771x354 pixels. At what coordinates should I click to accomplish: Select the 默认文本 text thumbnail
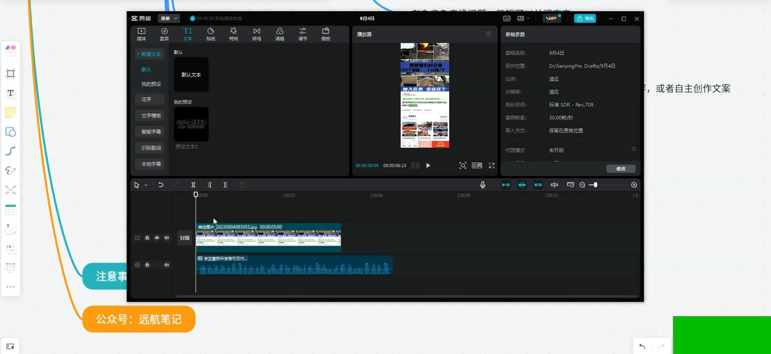pyautogui.click(x=191, y=75)
